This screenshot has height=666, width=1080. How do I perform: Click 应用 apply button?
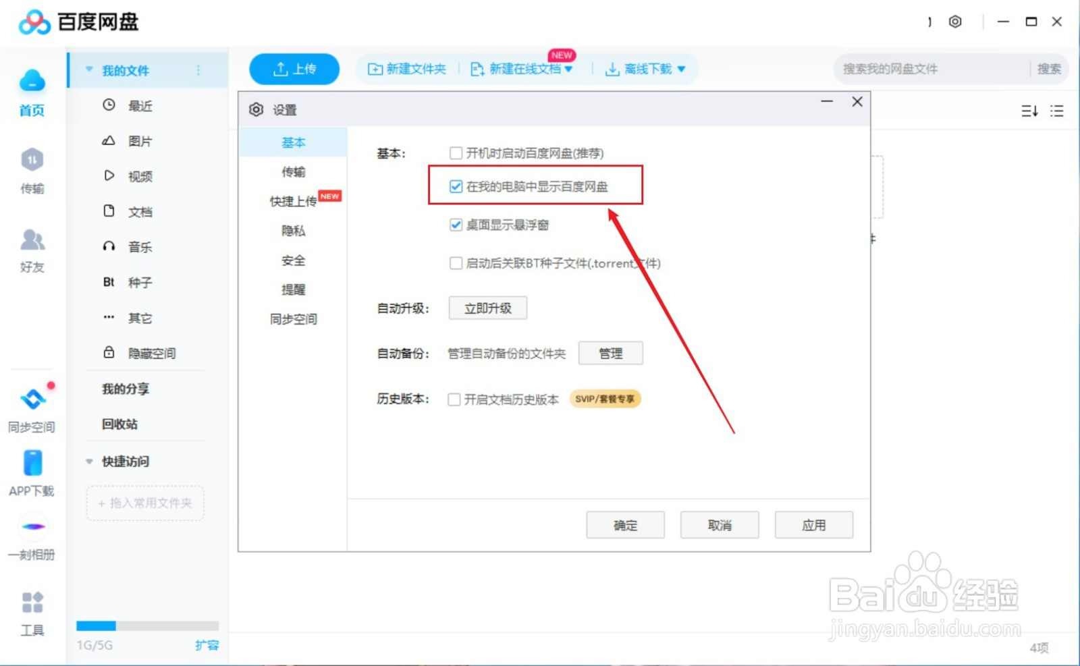[814, 525]
